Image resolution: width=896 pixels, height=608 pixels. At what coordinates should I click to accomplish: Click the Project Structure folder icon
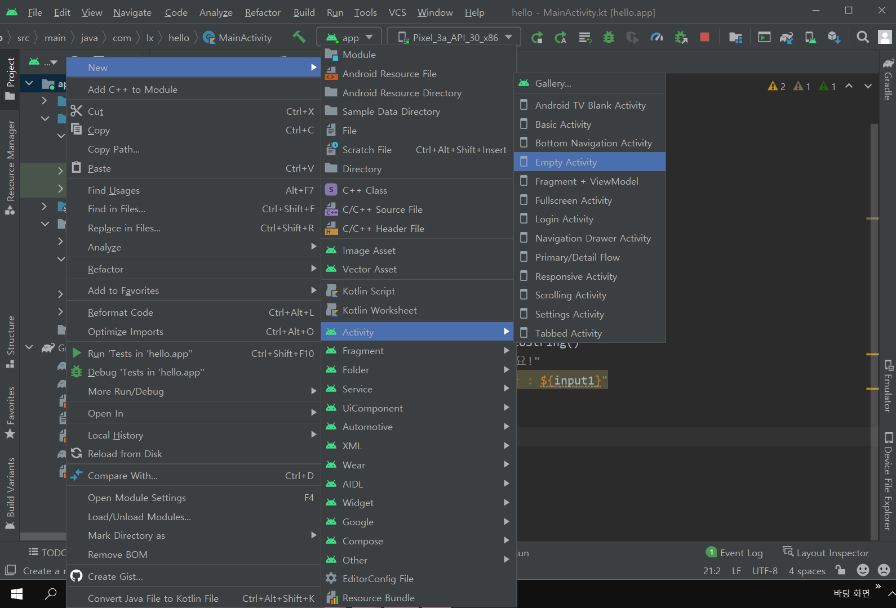coord(735,37)
